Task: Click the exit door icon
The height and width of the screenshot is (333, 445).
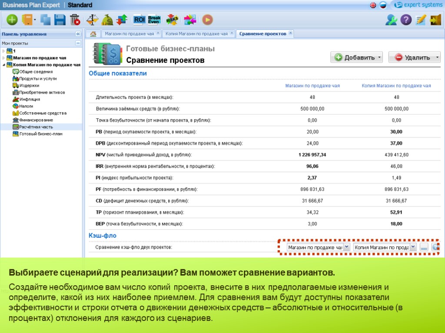Action: (435, 20)
